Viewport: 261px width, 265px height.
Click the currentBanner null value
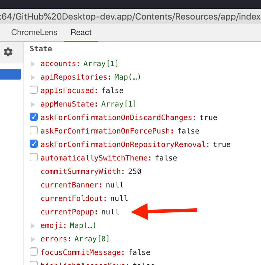point(115,185)
